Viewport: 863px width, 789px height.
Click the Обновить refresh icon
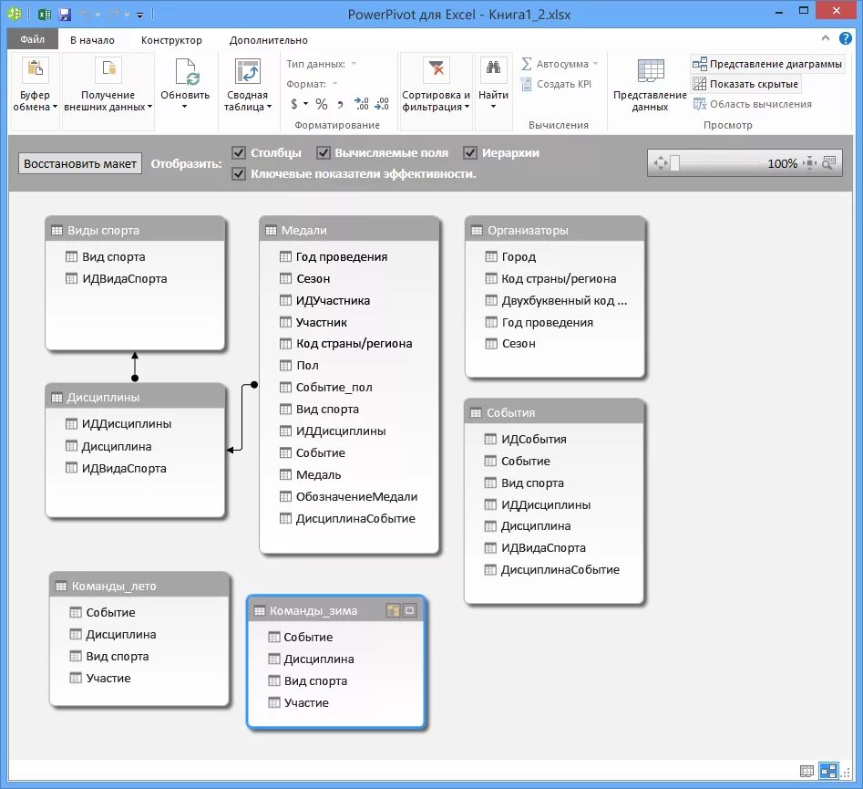(187, 71)
